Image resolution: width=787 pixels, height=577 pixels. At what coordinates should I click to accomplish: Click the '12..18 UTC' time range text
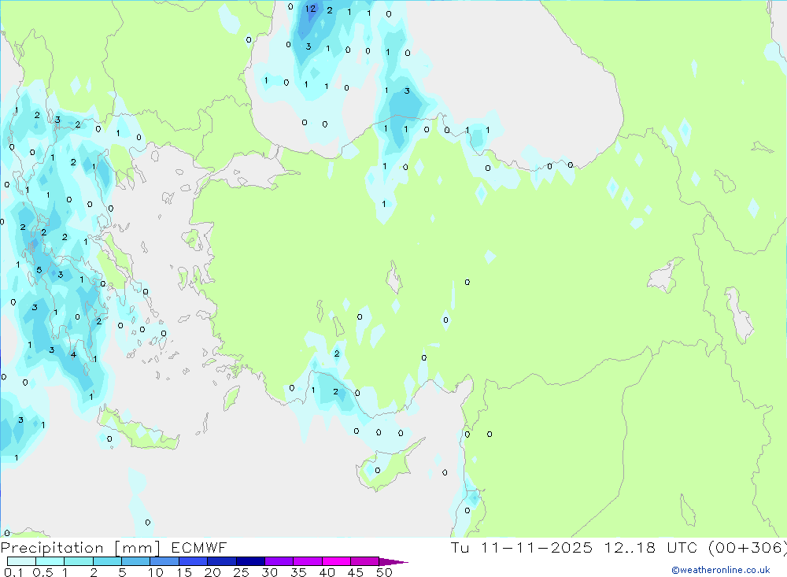coord(651,547)
